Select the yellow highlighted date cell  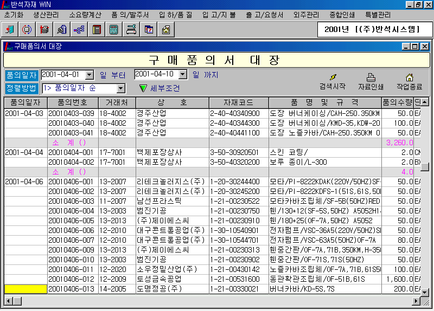click(x=25, y=289)
